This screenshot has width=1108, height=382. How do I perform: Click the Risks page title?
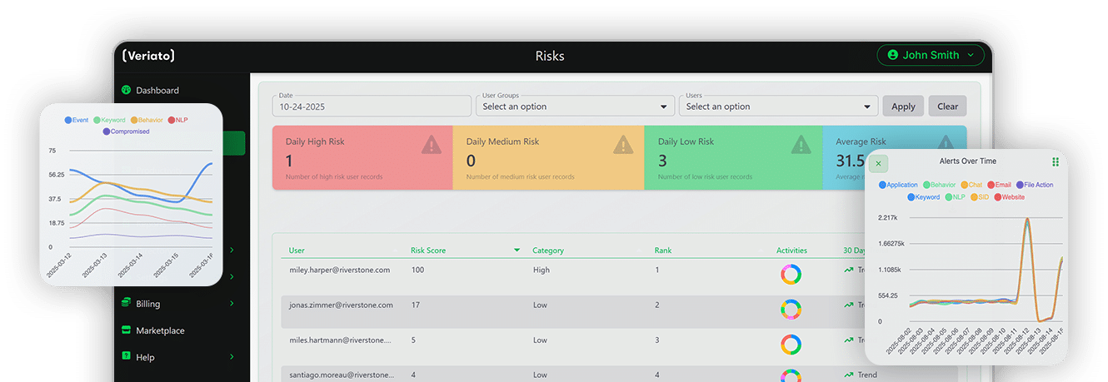(x=550, y=56)
